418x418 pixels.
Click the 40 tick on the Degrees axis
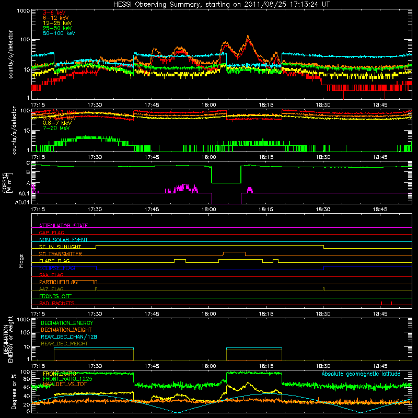point(27,396)
